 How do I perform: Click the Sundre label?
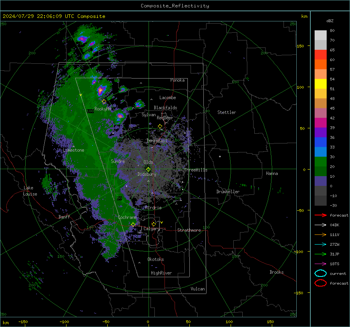coord(118,161)
